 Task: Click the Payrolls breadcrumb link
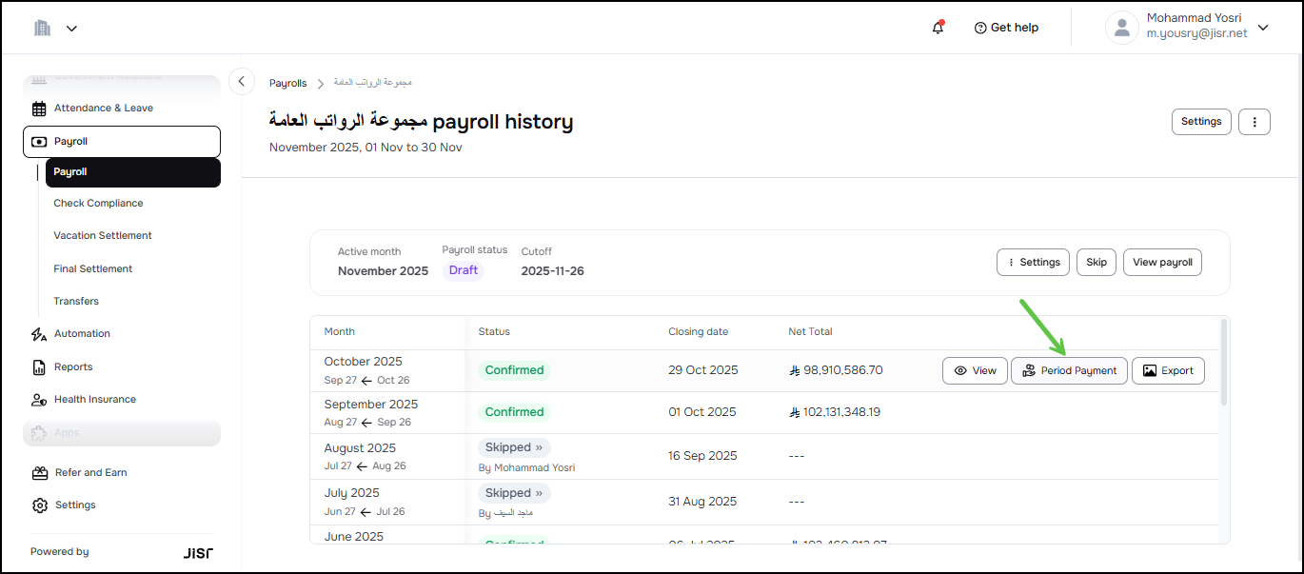click(x=287, y=84)
